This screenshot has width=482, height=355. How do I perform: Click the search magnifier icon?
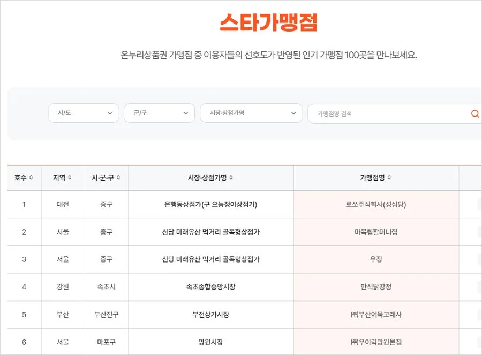tap(474, 113)
